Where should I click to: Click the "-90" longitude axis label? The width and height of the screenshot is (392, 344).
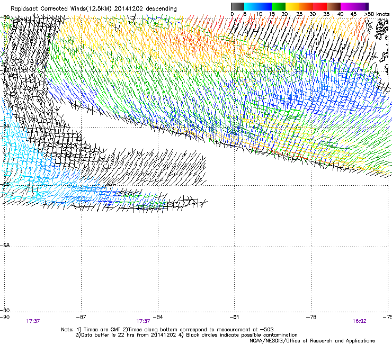pos(5,317)
